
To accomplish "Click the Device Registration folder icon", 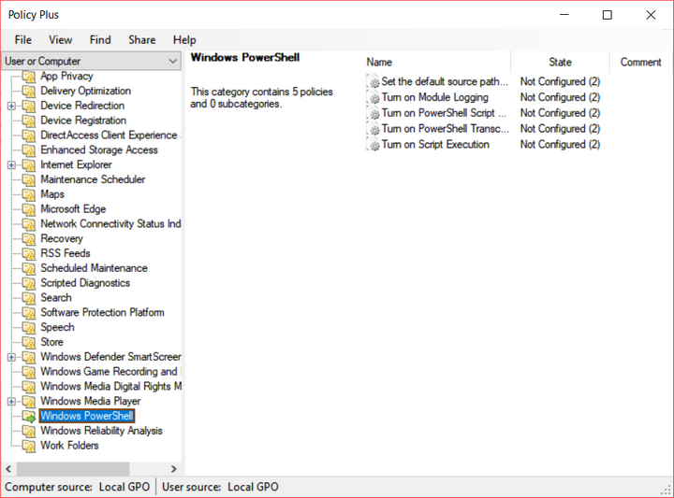I will coord(29,121).
